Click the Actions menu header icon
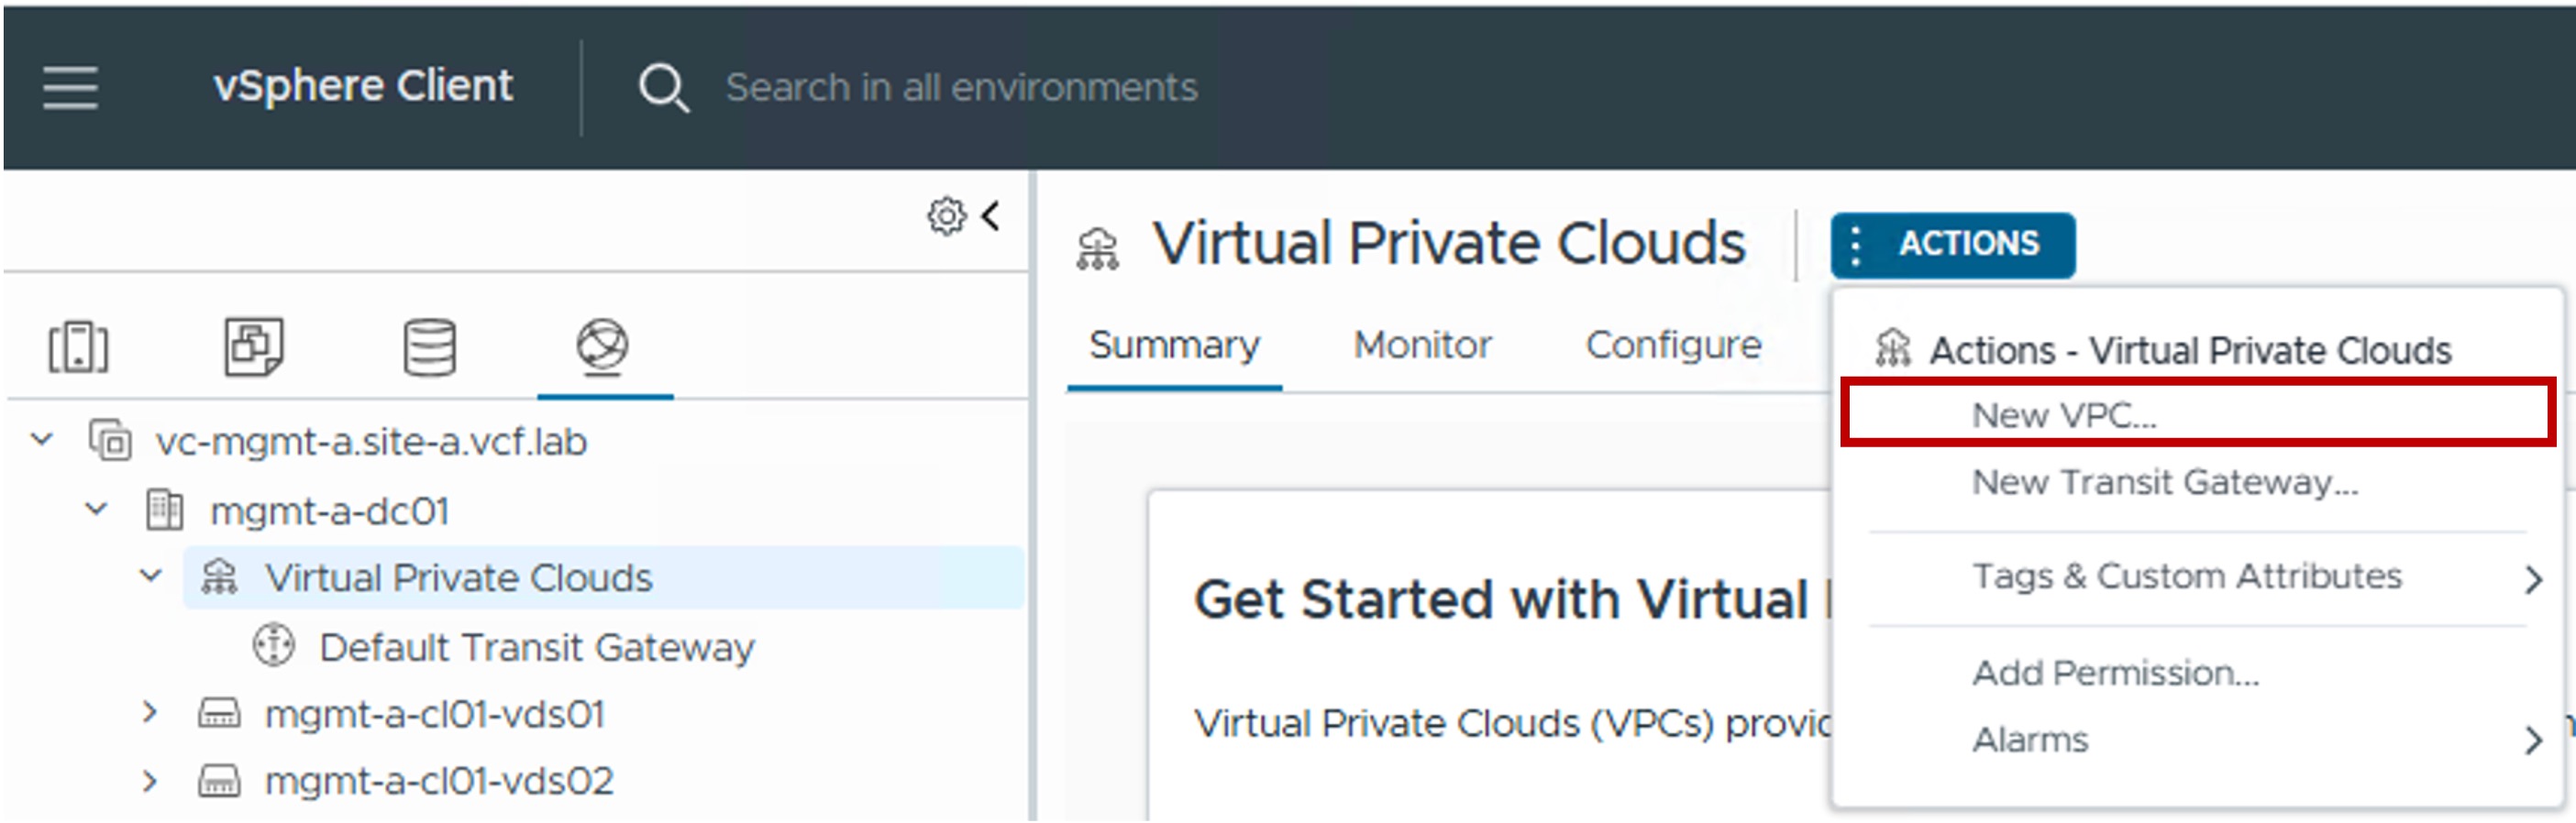Screen dimensions: 2576x823 point(1892,349)
